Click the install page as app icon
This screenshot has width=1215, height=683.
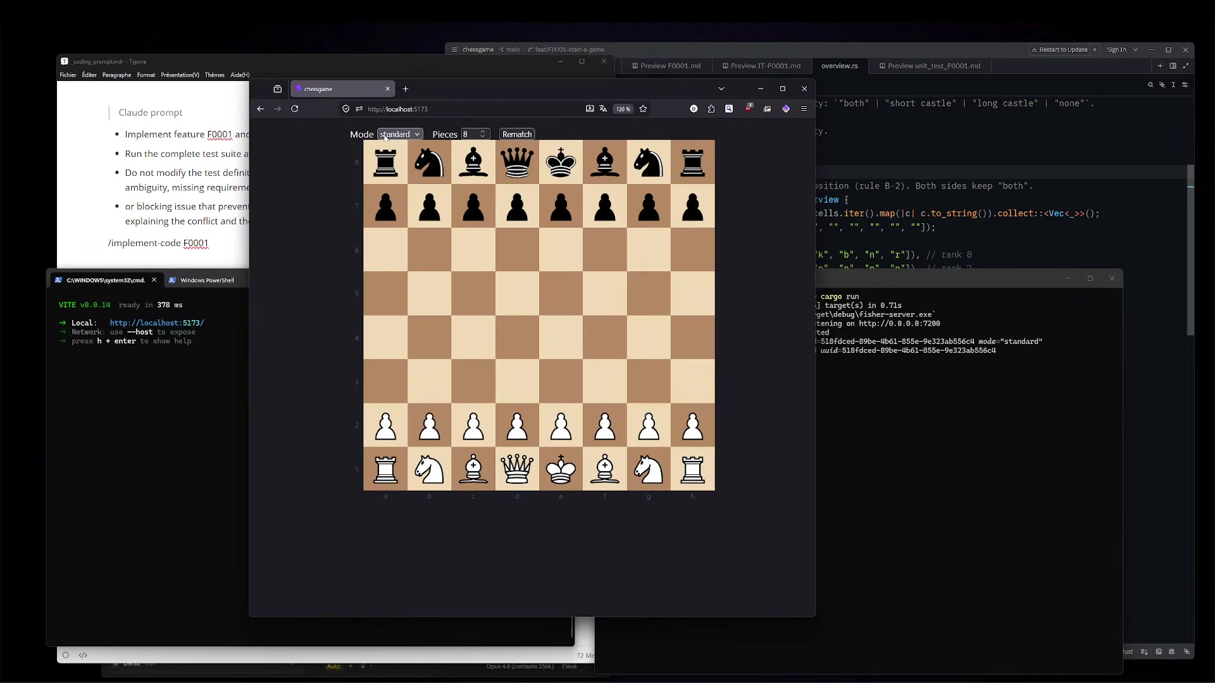pyautogui.click(x=590, y=109)
